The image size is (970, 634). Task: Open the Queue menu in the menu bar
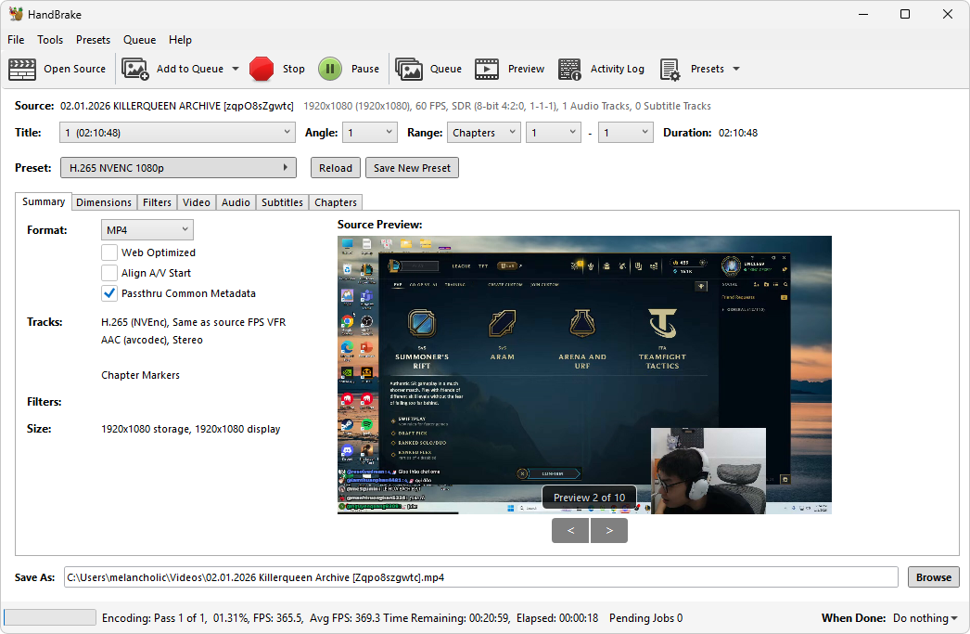click(x=139, y=40)
